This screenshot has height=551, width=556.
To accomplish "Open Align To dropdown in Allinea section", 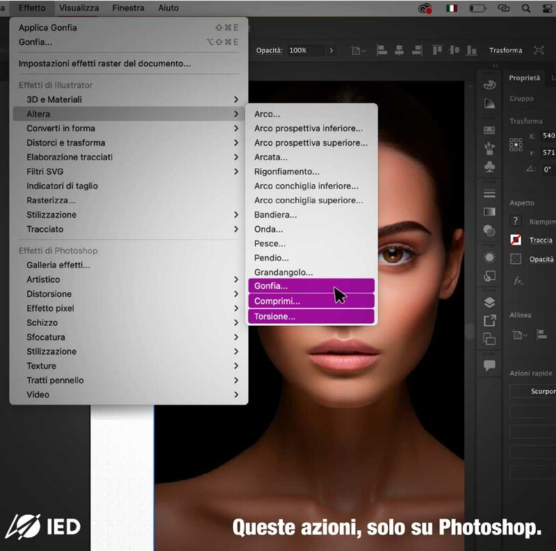I will [x=519, y=334].
